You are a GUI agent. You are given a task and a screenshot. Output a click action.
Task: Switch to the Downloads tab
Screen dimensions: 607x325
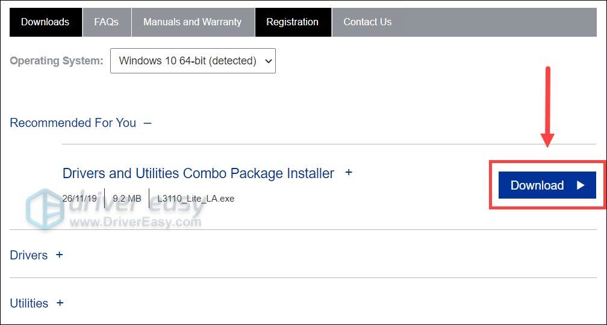(x=46, y=22)
